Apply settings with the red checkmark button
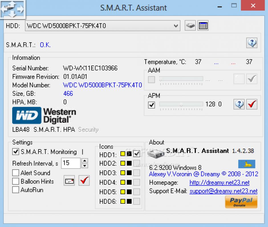The width and height of the screenshot is (268, 227). coord(84,181)
